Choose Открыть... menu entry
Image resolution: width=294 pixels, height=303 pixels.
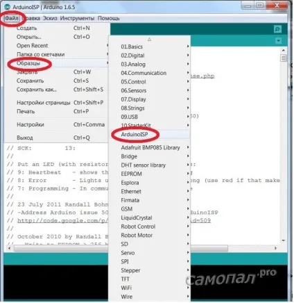tap(57, 37)
